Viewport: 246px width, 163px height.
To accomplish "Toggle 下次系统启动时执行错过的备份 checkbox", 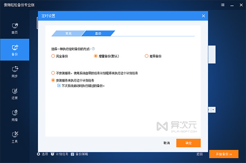I will point(59,86).
